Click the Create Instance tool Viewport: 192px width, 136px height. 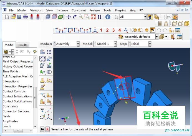42,52
